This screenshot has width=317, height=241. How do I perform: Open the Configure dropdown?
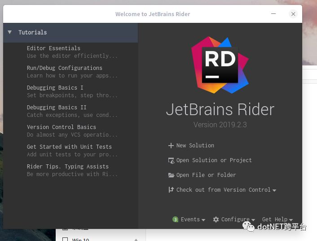click(x=238, y=219)
